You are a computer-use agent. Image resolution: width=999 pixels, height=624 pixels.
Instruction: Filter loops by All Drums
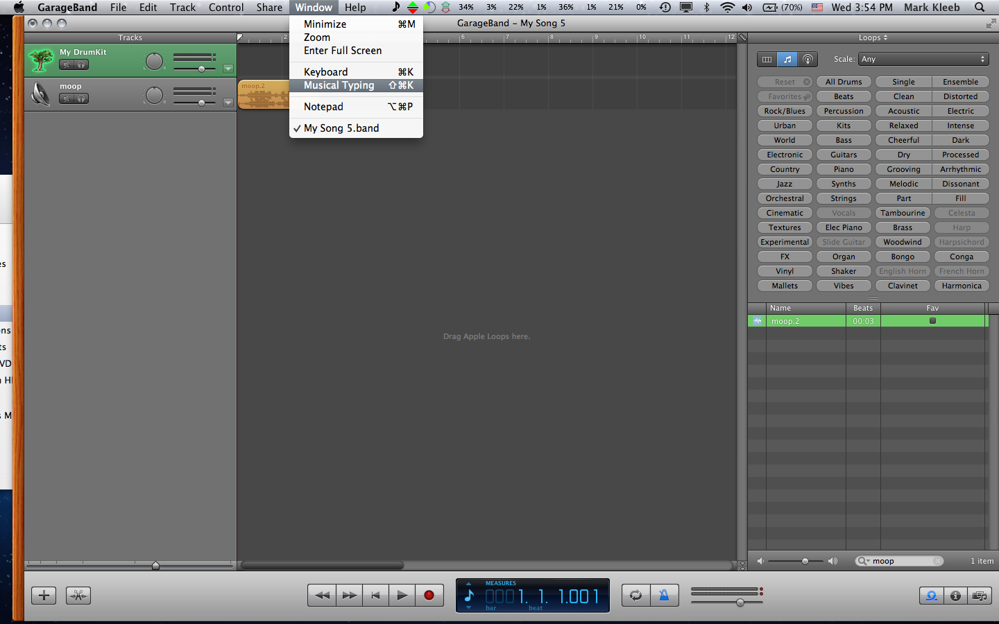[x=844, y=82]
